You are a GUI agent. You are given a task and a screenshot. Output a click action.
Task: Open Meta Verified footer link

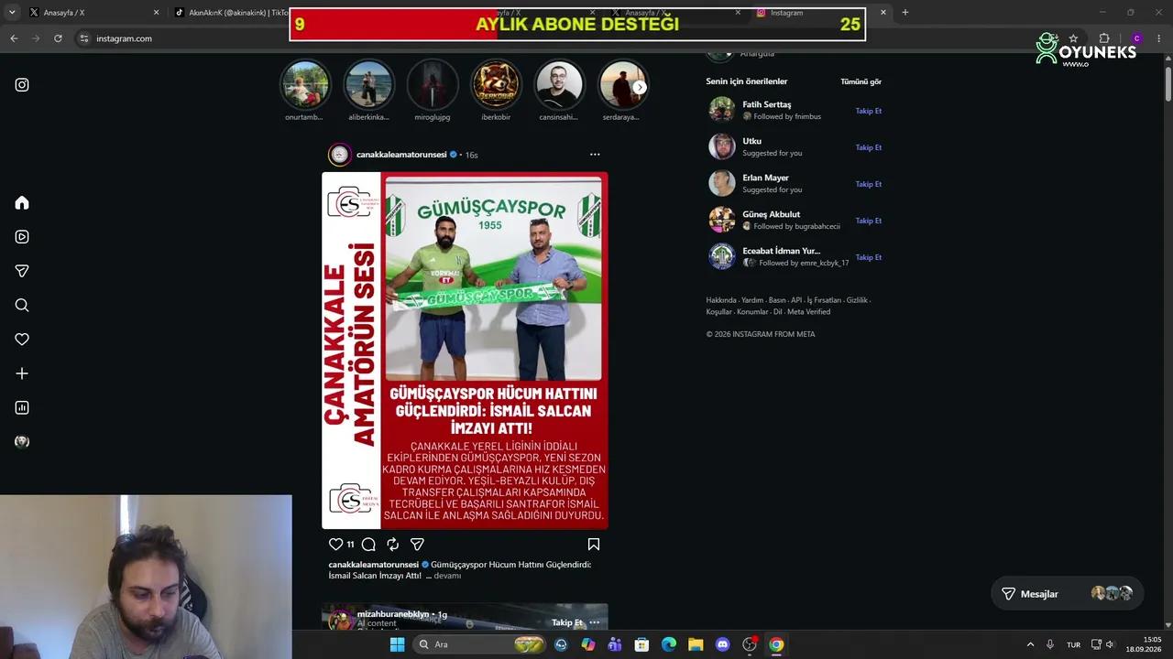(808, 311)
